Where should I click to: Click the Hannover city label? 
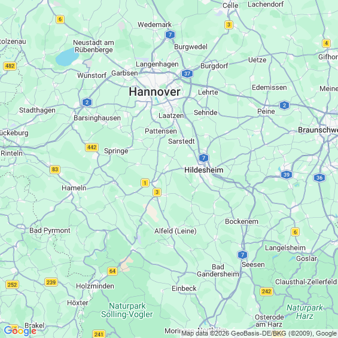(154, 92)
